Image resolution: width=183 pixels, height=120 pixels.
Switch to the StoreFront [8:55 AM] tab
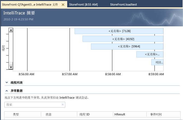click(x=84, y=5)
